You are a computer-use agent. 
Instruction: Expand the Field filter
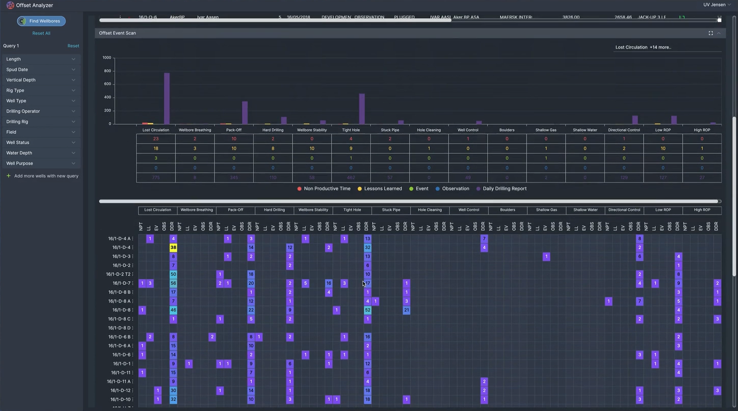[41, 132]
